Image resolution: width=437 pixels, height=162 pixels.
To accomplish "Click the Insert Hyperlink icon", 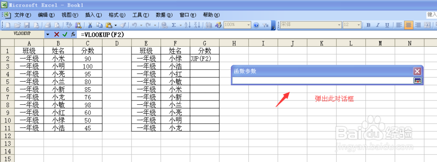I will (164, 25).
